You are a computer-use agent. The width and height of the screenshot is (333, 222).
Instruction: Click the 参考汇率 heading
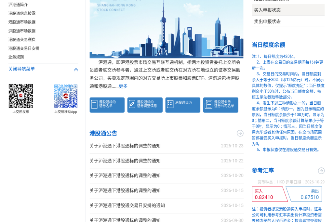[x=263, y=170]
